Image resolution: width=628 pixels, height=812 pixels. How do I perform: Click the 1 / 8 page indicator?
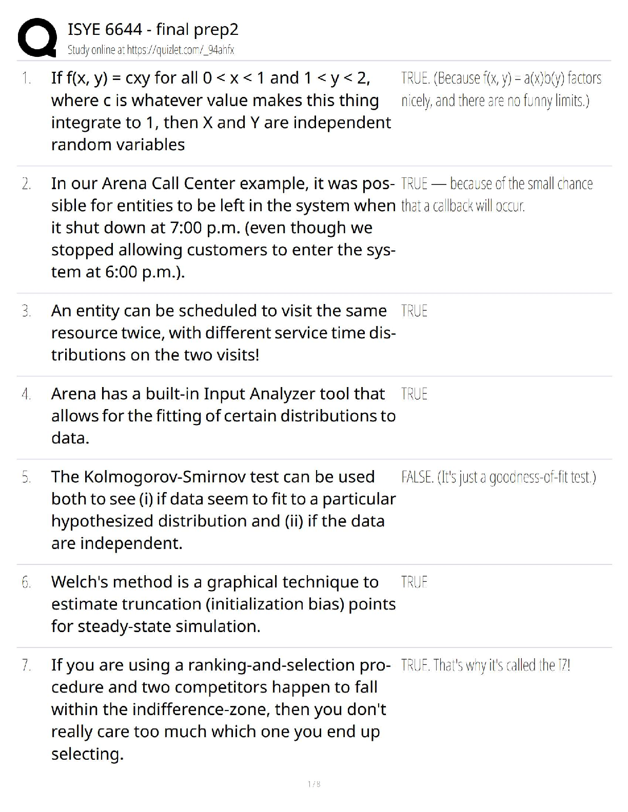pos(314,784)
